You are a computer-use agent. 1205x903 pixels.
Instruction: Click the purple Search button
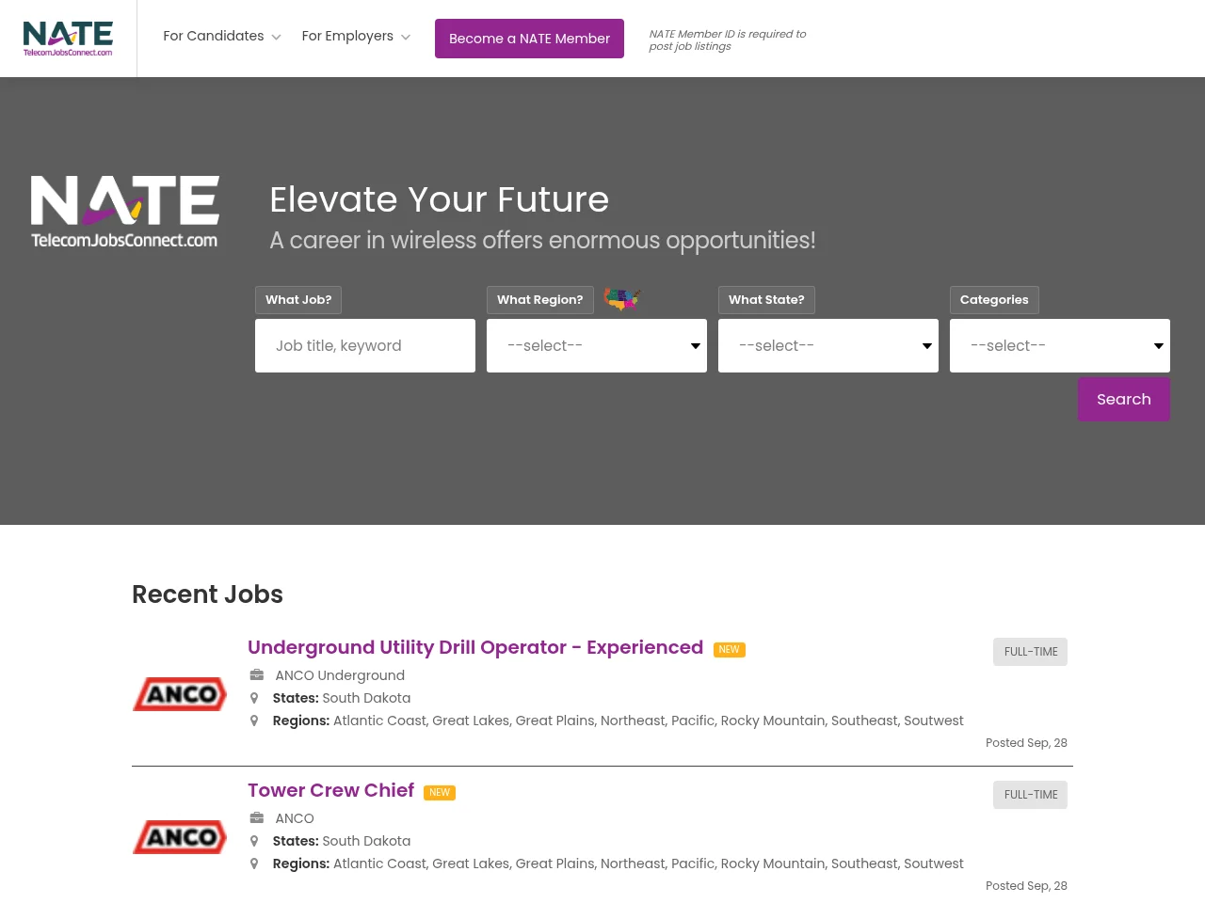tap(1124, 399)
